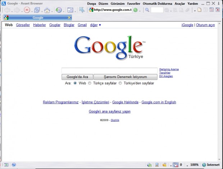Open the Düzen menu
223x169 pixels.
[103, 4]
